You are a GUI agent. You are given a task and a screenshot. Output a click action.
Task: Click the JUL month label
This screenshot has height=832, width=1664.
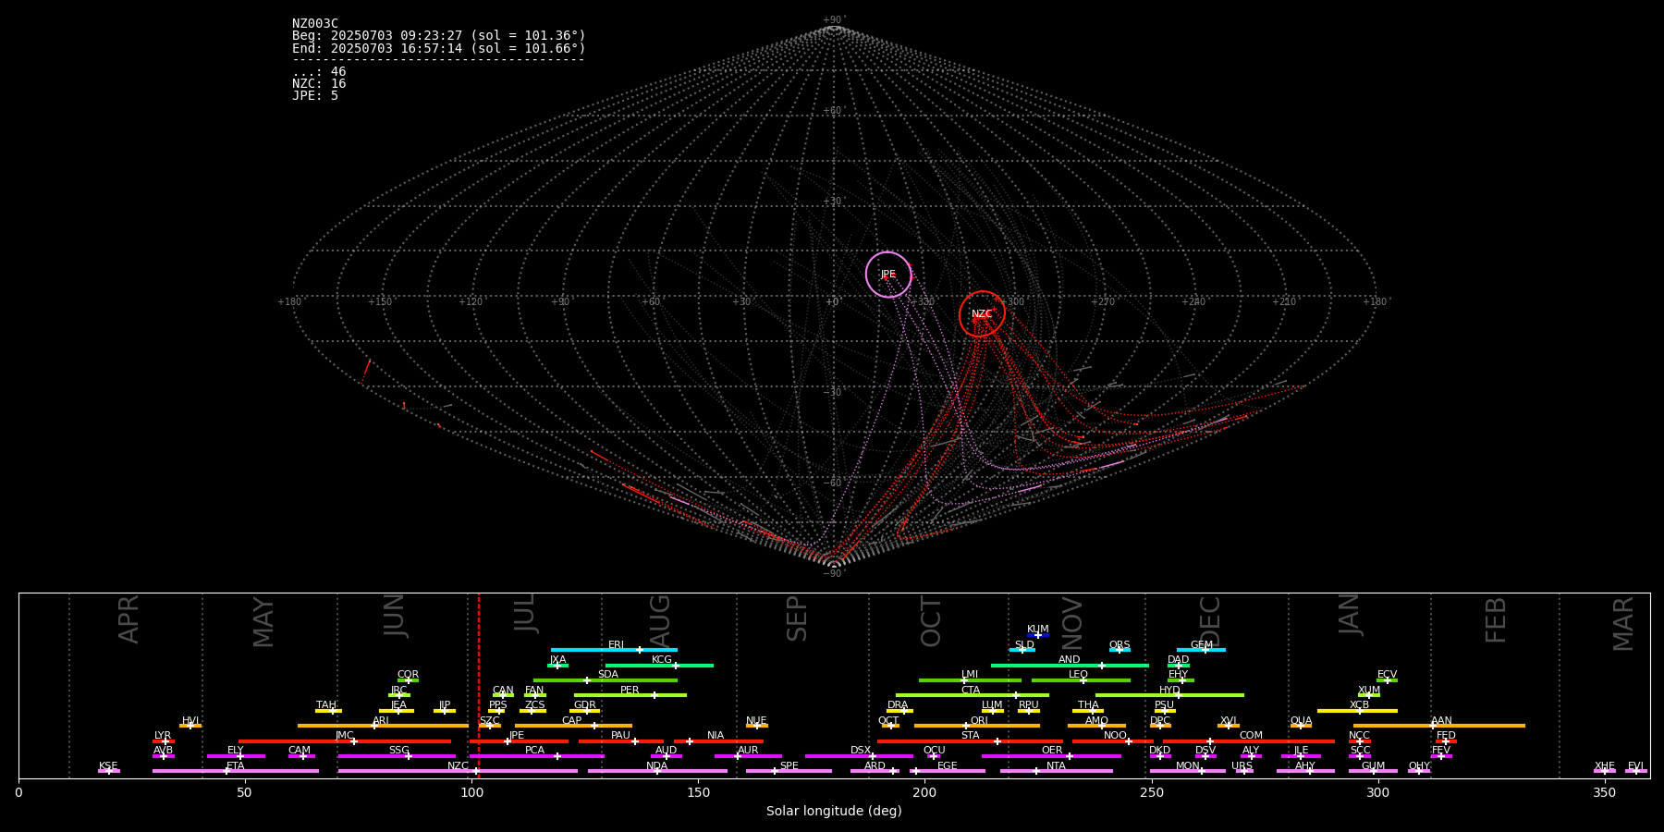[524, 613]
